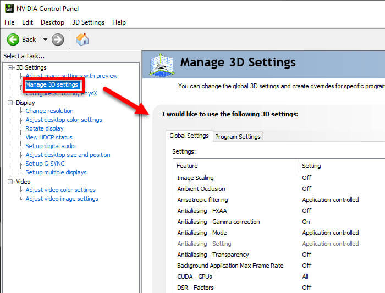
Task: Open View HDCP status
Action: (x=49, y=137)
